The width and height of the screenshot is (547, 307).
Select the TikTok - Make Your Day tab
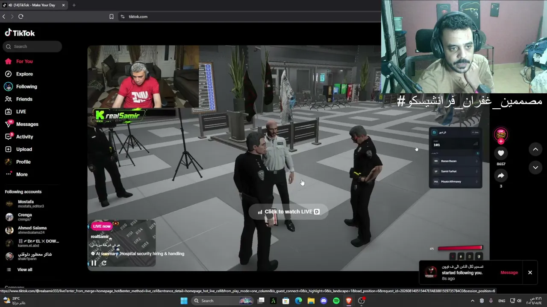pyautogui.click(x=34, y=5)
